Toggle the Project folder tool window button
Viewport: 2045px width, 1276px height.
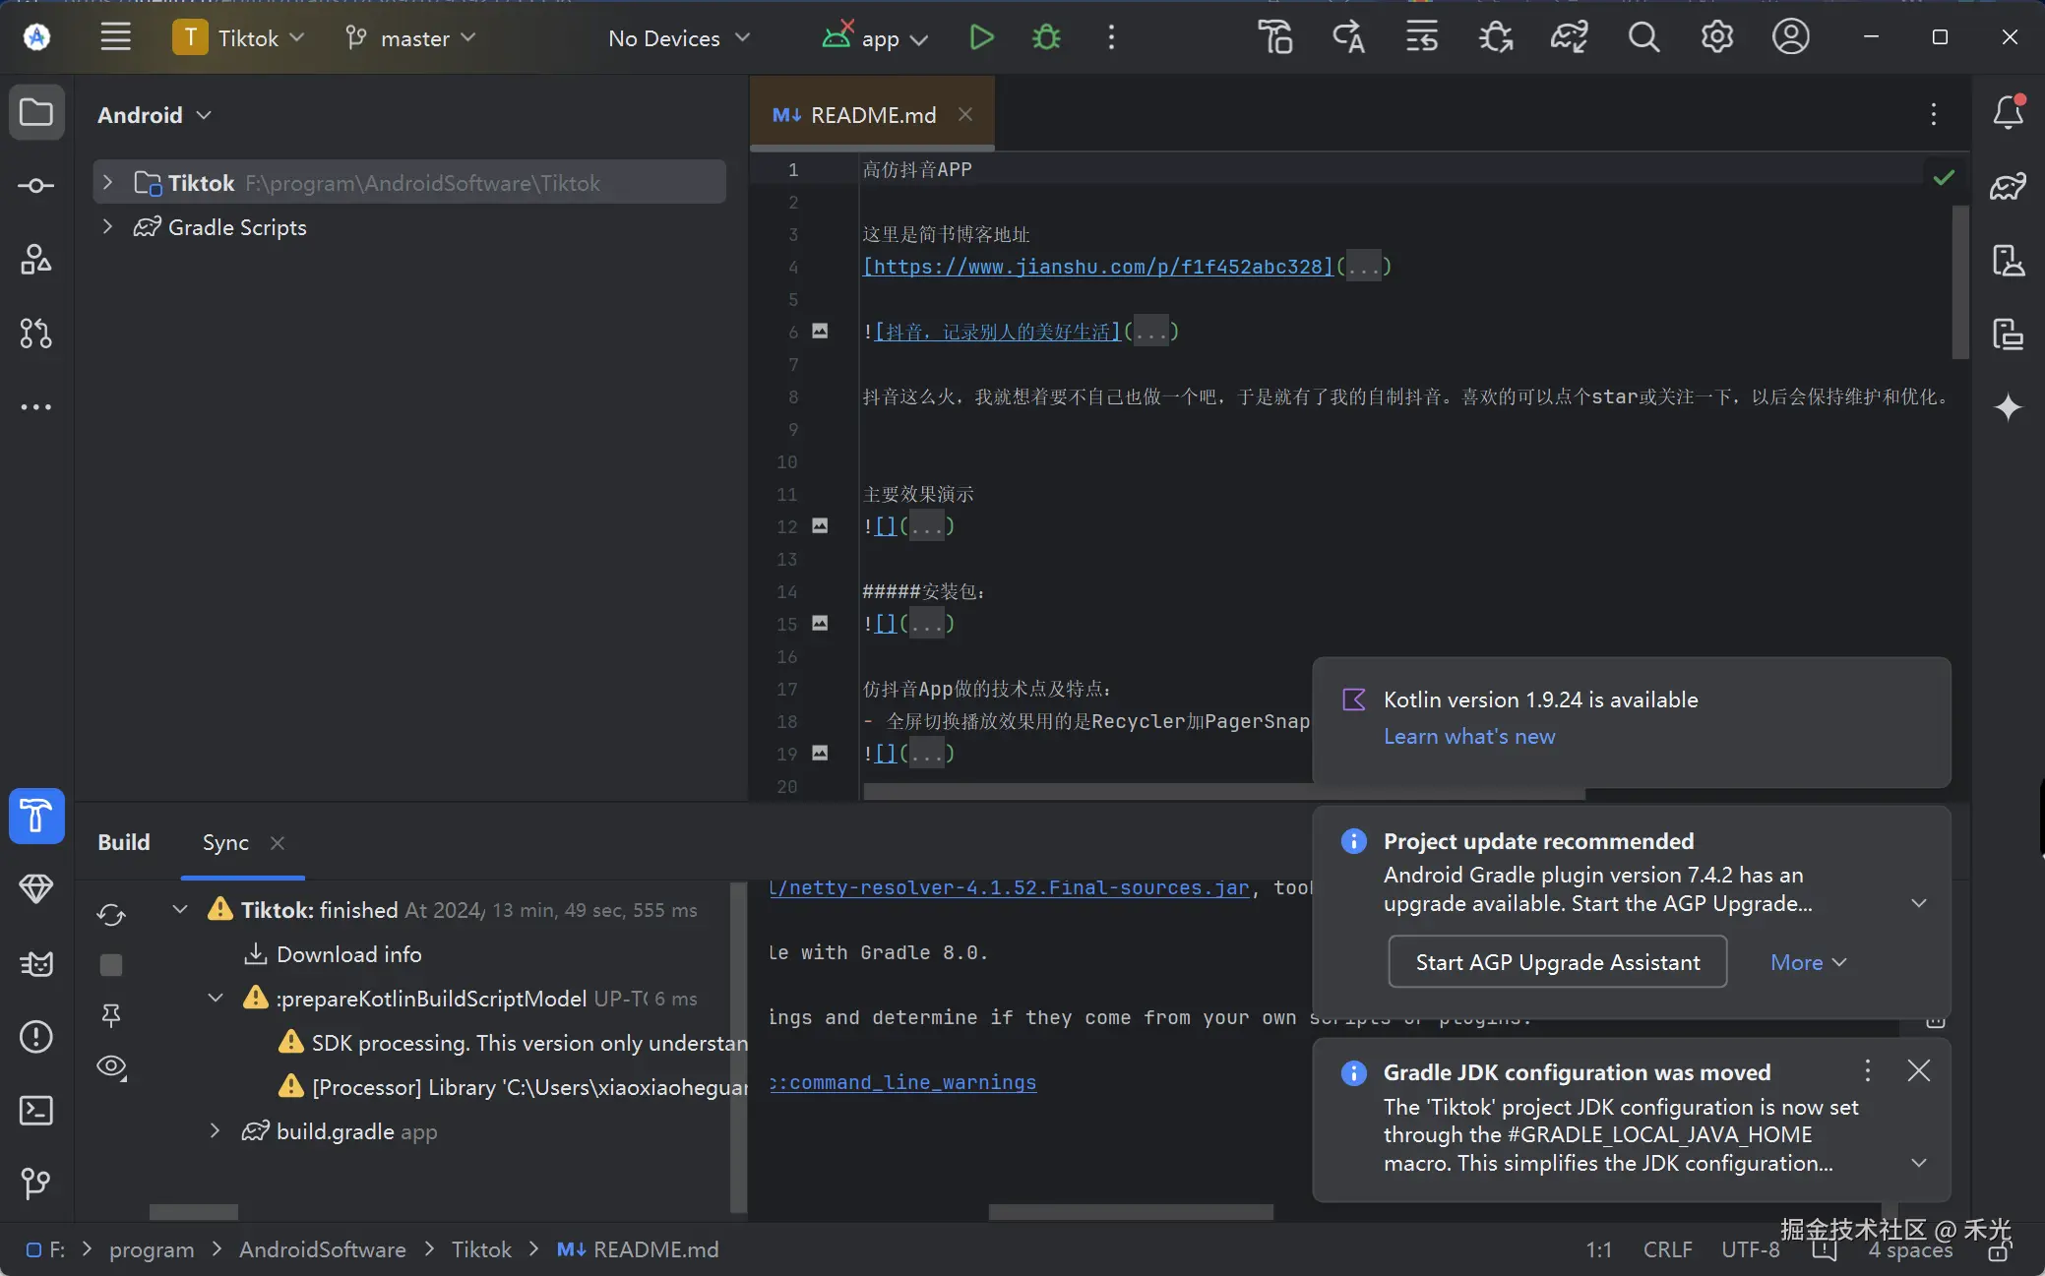tap(36, 112)
